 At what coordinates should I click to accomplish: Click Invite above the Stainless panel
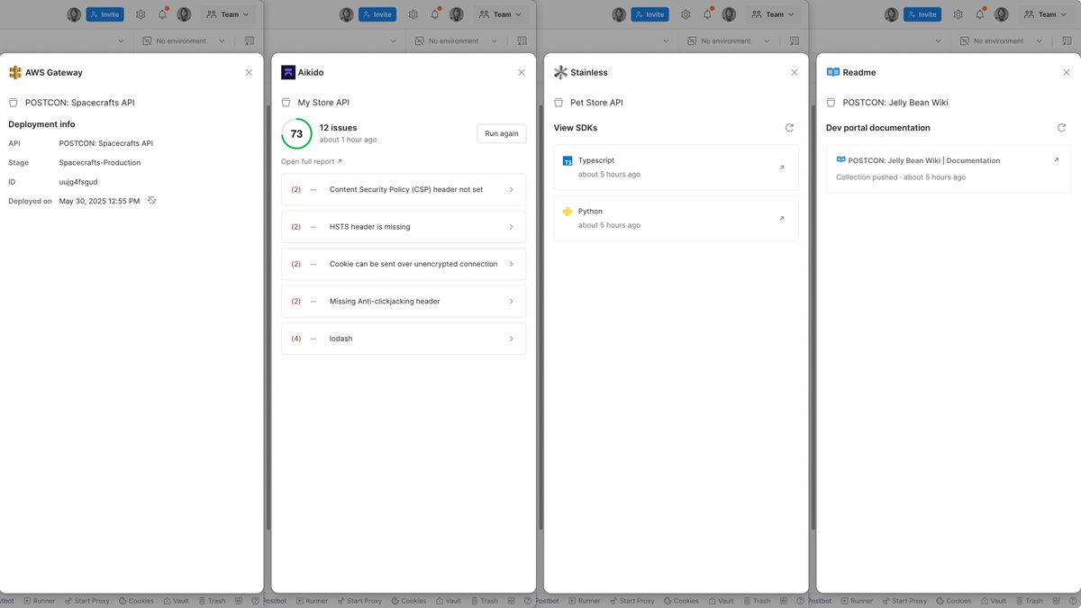point(650,14)
